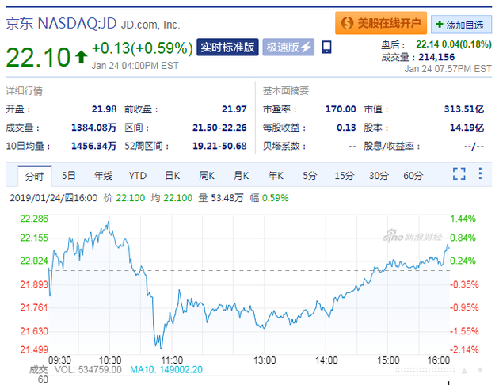The height and width of the screenshot is (385, 499).
Task: Select the 分时 intraday tab
Action: [x=34, y=176]
